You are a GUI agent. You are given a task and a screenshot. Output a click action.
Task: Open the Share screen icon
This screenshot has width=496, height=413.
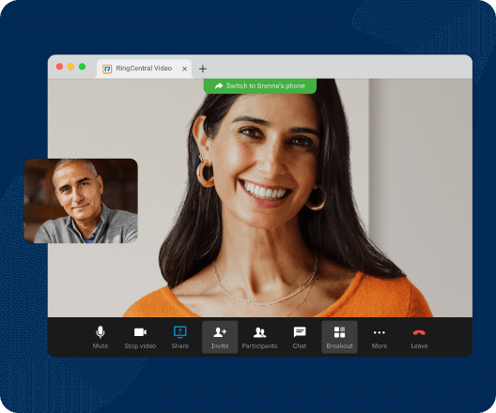(180, 332)
